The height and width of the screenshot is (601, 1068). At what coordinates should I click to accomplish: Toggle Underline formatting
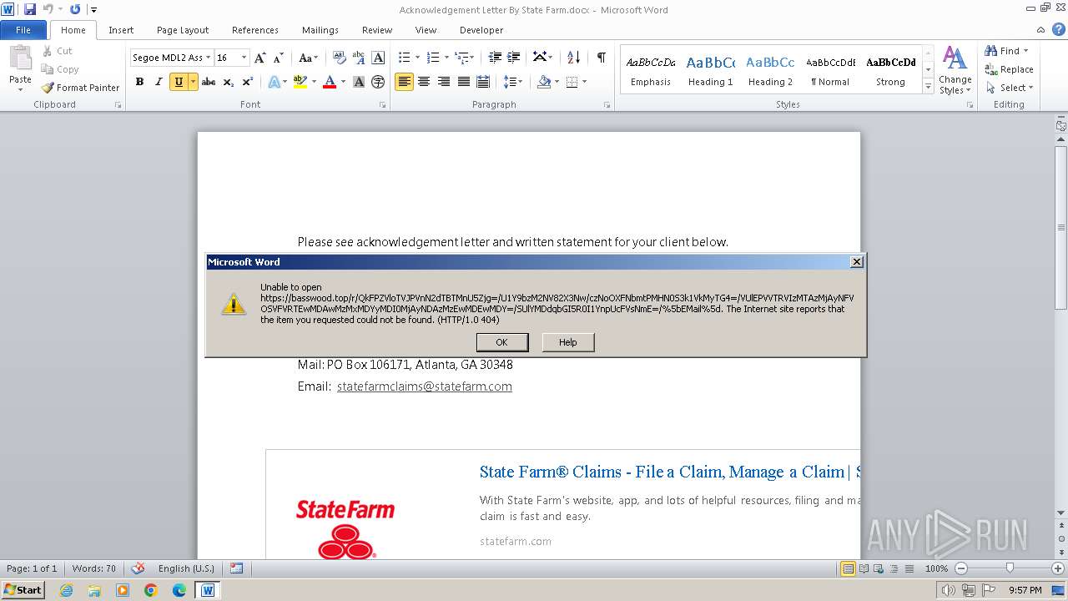coord(178,82)
